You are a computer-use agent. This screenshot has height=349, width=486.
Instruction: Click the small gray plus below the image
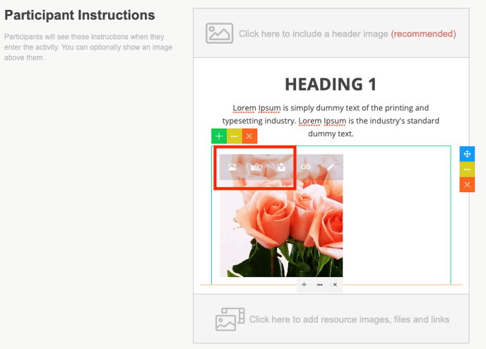click(x=304, y=285)
